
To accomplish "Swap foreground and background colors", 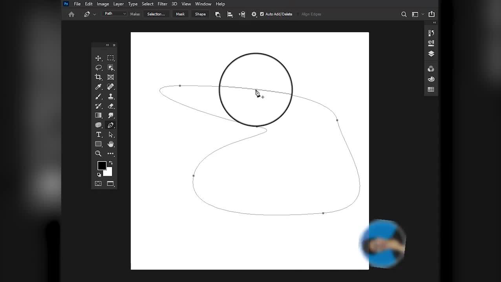I will tap(111, 163).
